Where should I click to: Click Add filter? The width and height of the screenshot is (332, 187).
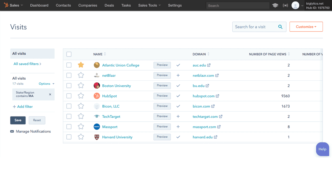tap(23, 107)
